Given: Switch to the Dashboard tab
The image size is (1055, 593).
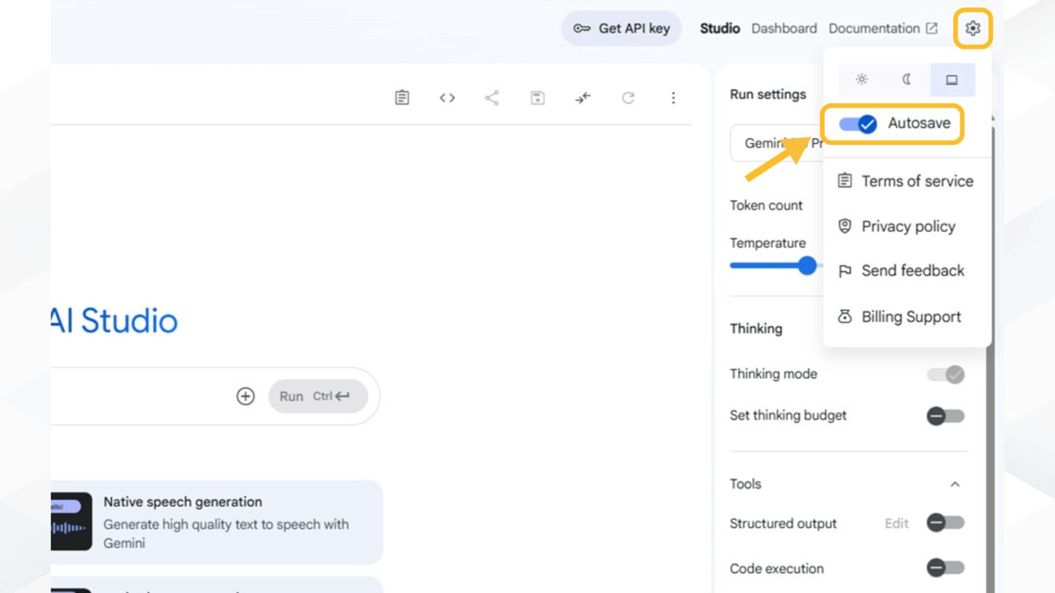Looking at the screenshot, I should point(784,28).
